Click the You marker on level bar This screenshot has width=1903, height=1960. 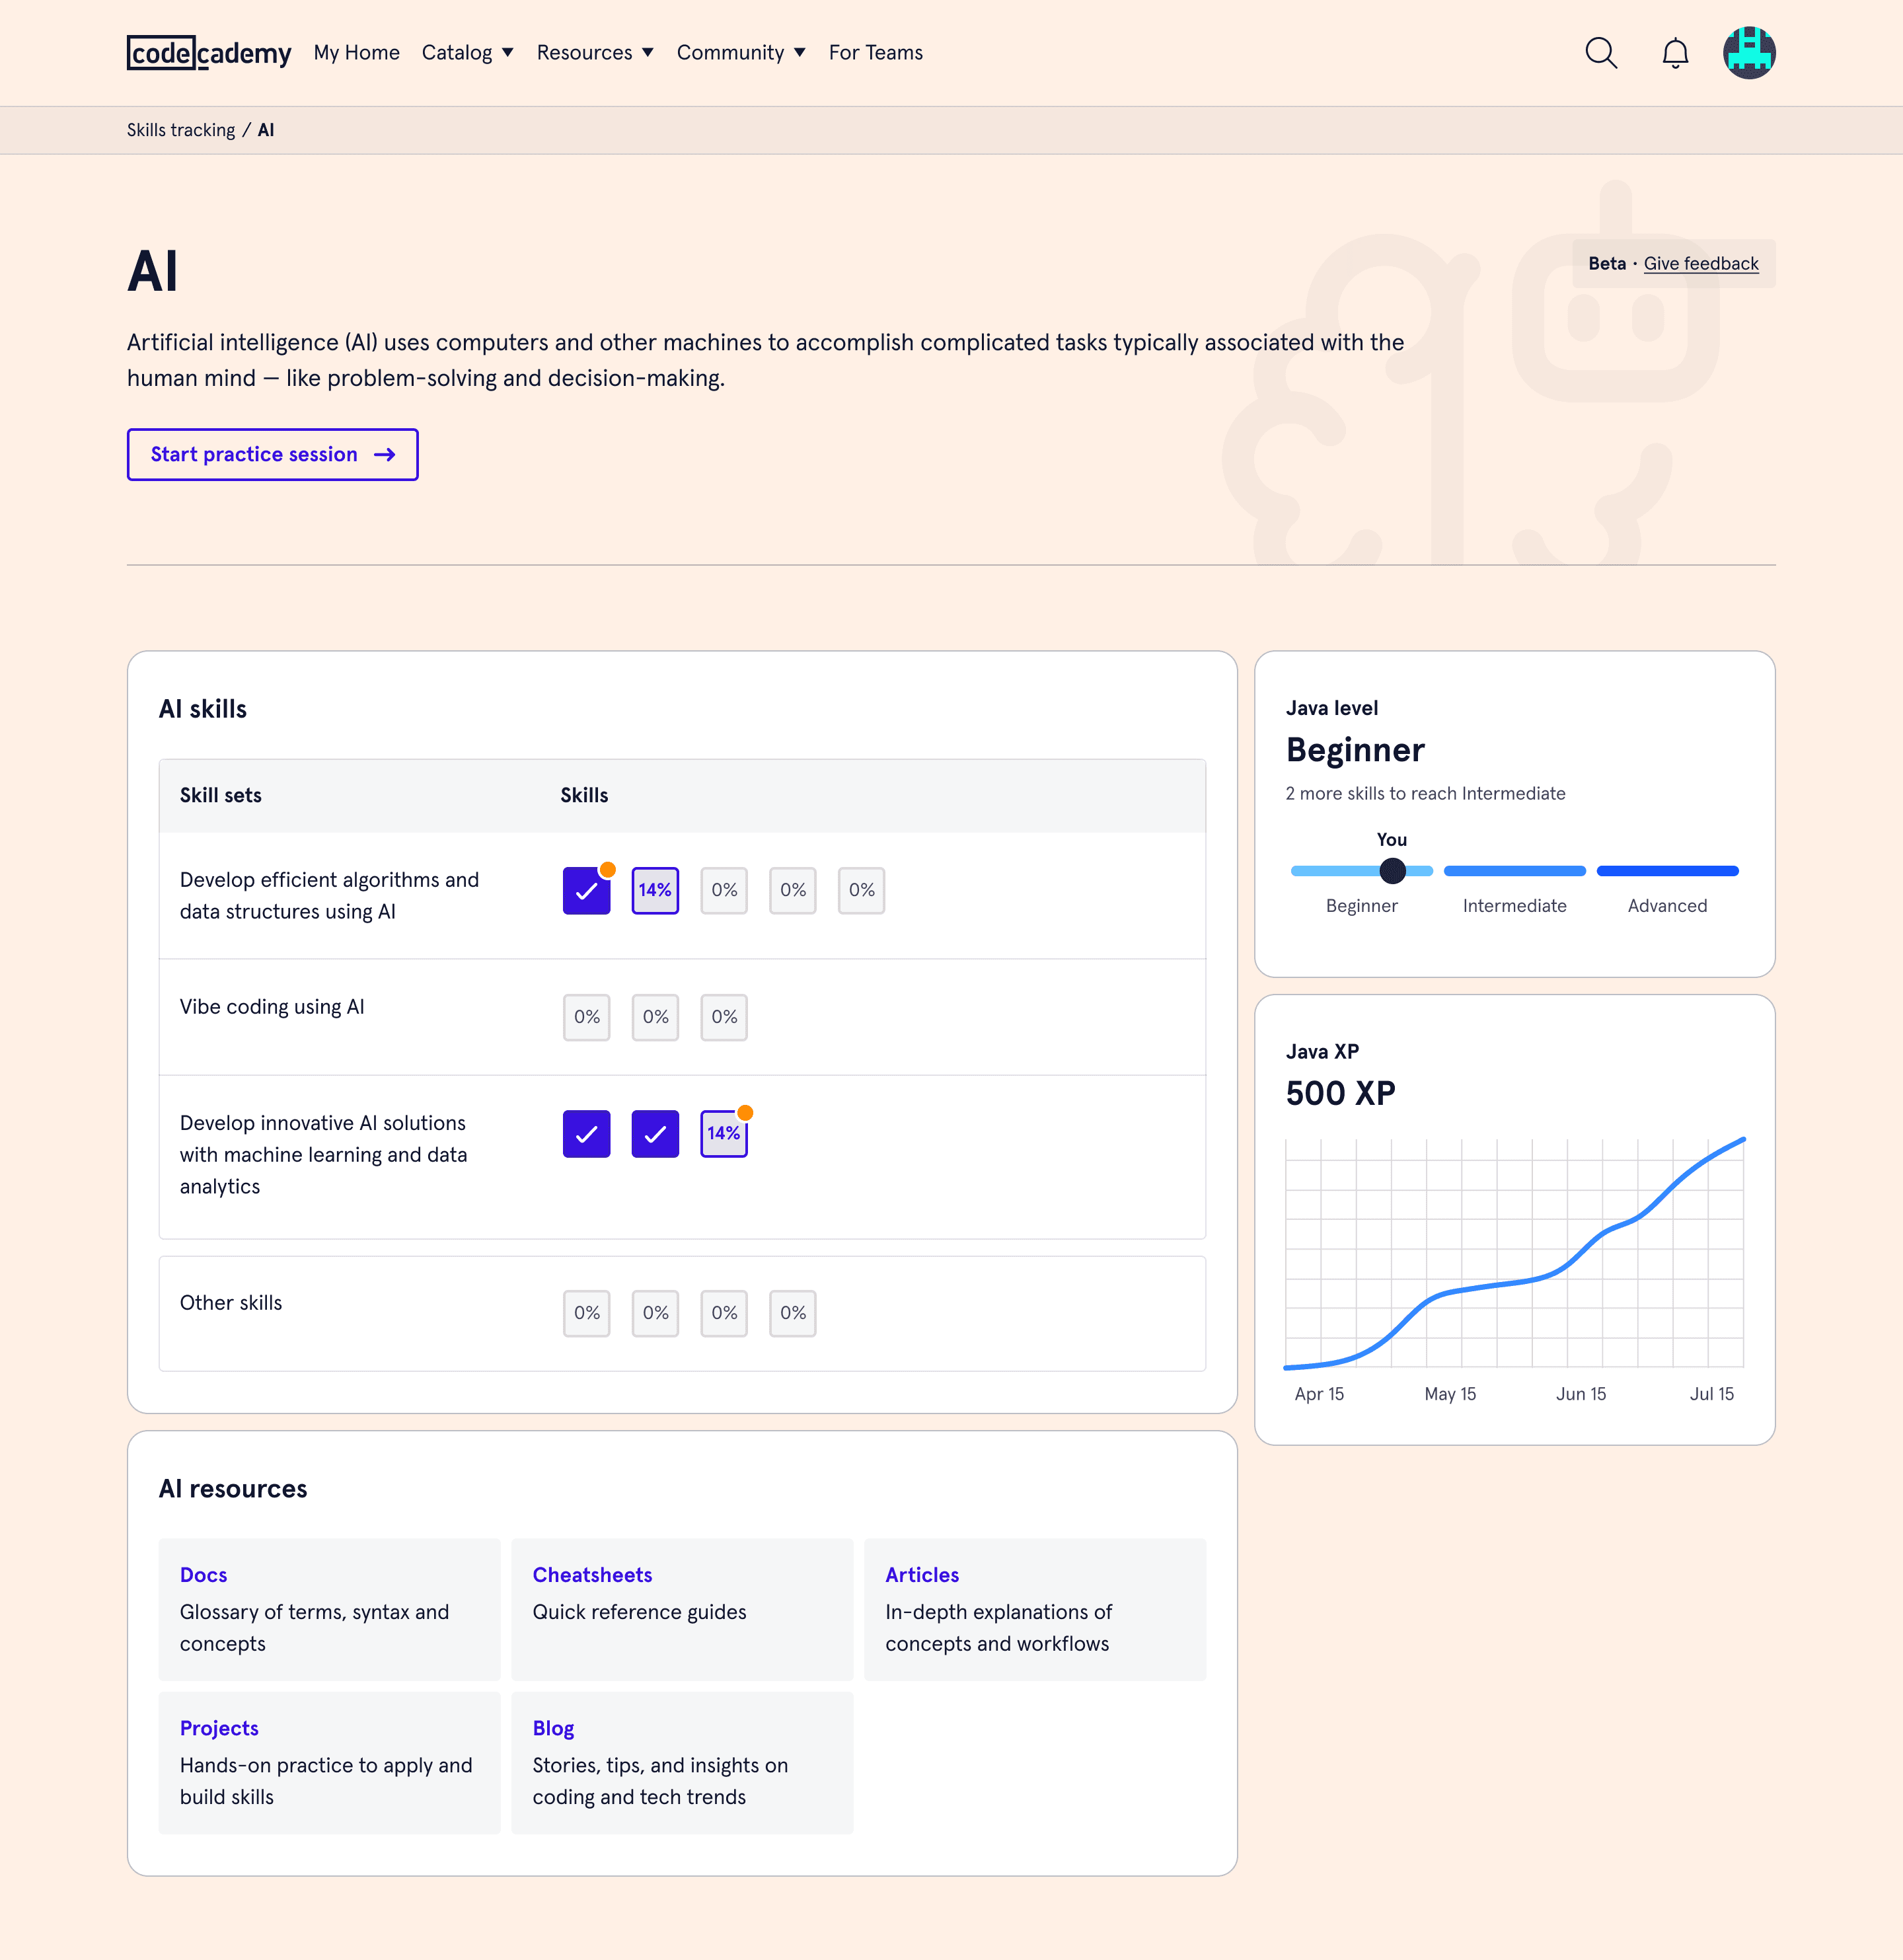[1392, 871]
